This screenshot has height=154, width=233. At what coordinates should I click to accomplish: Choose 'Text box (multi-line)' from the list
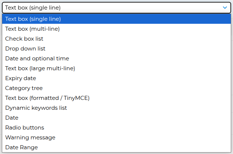point(32,29)
